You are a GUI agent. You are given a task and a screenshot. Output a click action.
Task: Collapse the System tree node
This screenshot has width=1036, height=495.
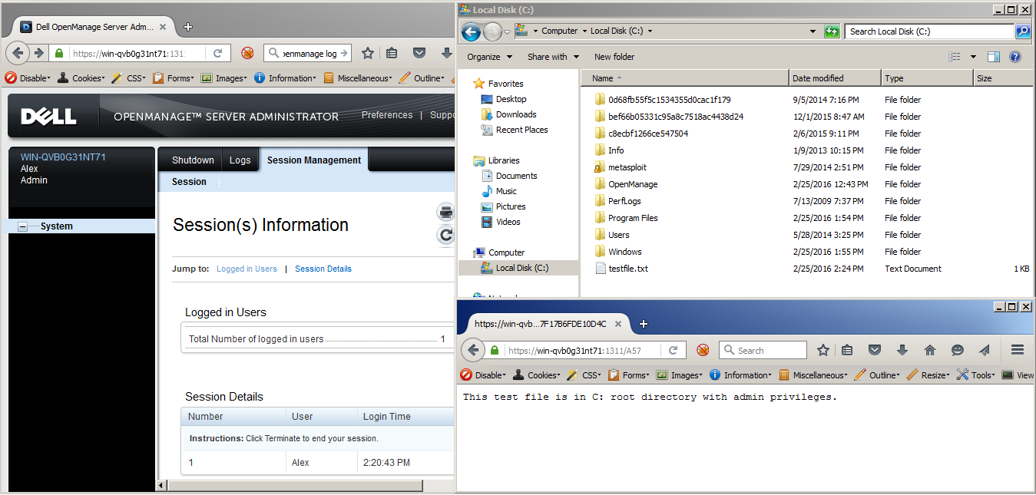[x=22, y=226]
